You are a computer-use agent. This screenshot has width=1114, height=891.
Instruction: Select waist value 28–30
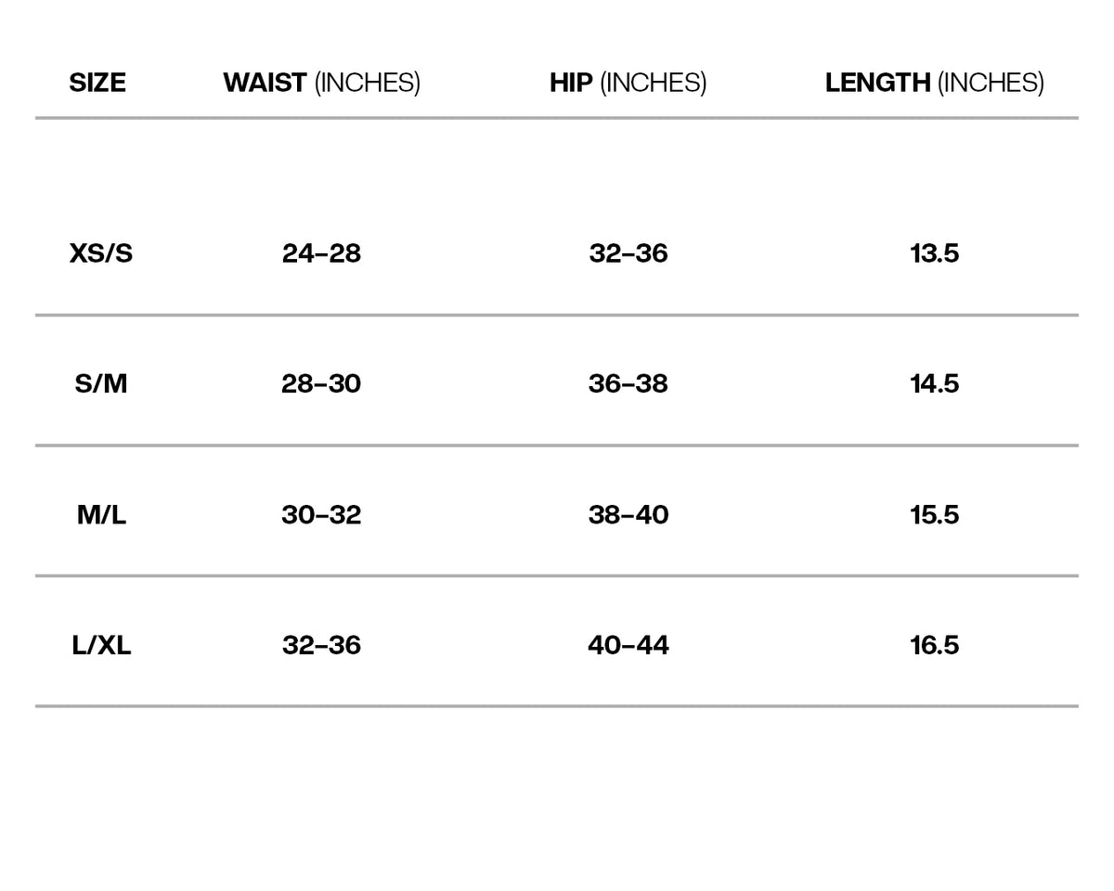pyautogui.click(x=321, y=383)
